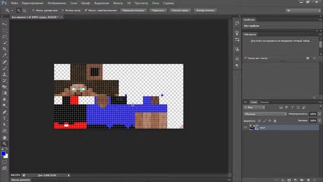Viewport: 323px width, 182px height.
Task: Open the blend mode dropdown 'Обычные'
Action: [265, 114]
